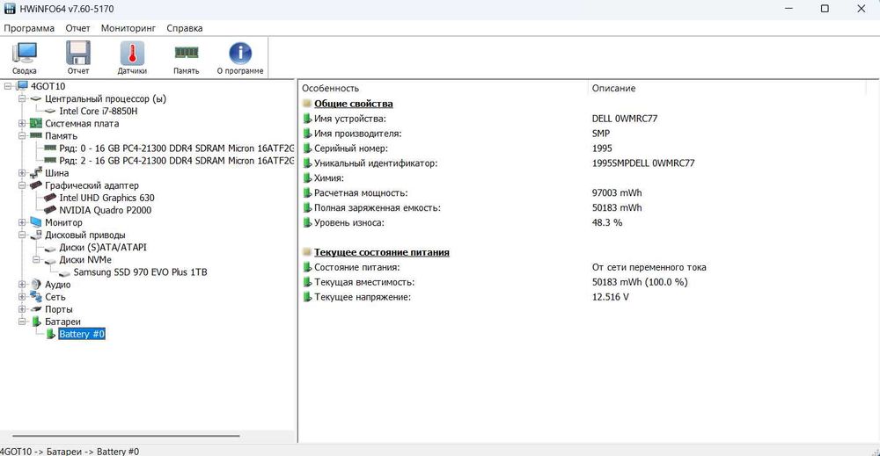Select NVIDIA Quadro P2000 in the tree
Screen dimensions: 880x456
(105, 211)
